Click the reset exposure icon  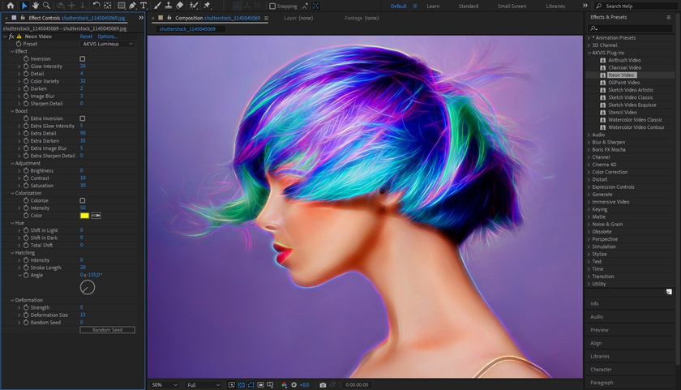(294, 385)
